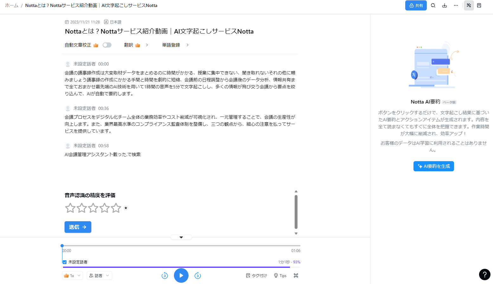Open 単語登録 vocabulary registration
This screenshot has width=493, height=284.
[171, 45]
